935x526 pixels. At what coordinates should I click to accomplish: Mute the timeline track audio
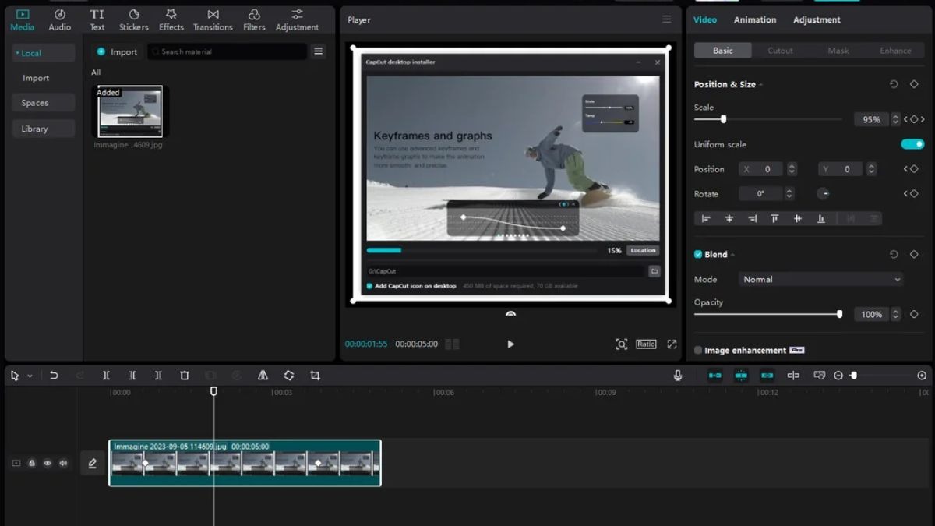[63, 463]
